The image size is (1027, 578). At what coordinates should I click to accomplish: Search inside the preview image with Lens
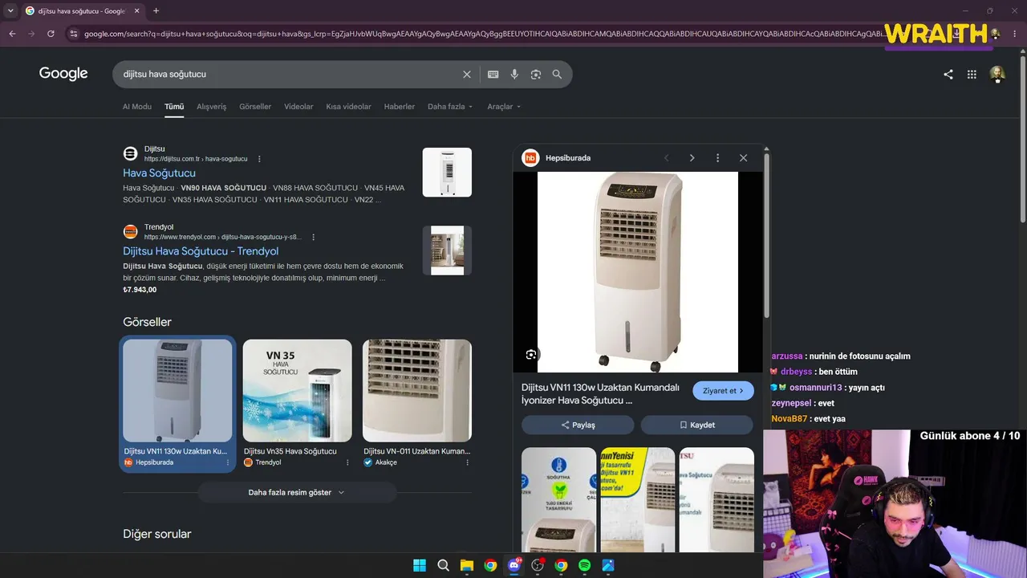point(531,355)
